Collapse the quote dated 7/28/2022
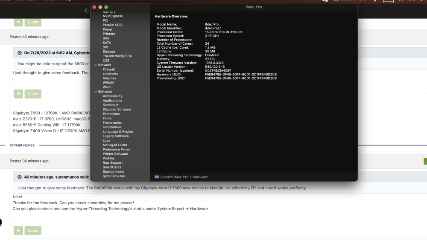Viewport: 427px width, 240px height. [x=20, y=53]
